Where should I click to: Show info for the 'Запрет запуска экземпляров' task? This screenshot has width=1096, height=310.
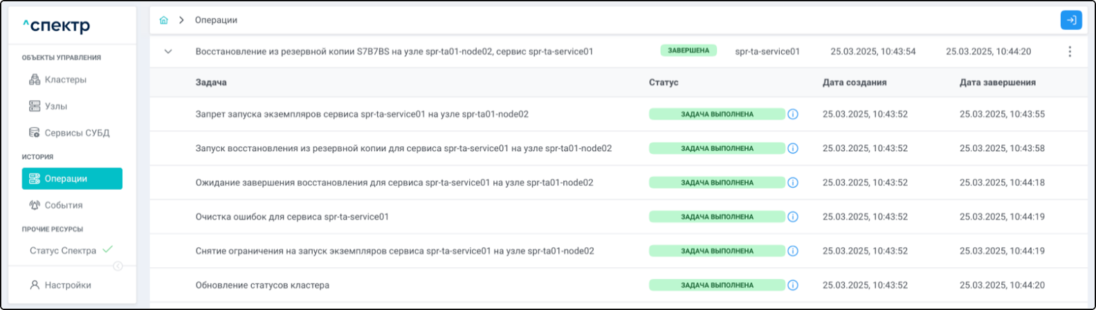793,114
